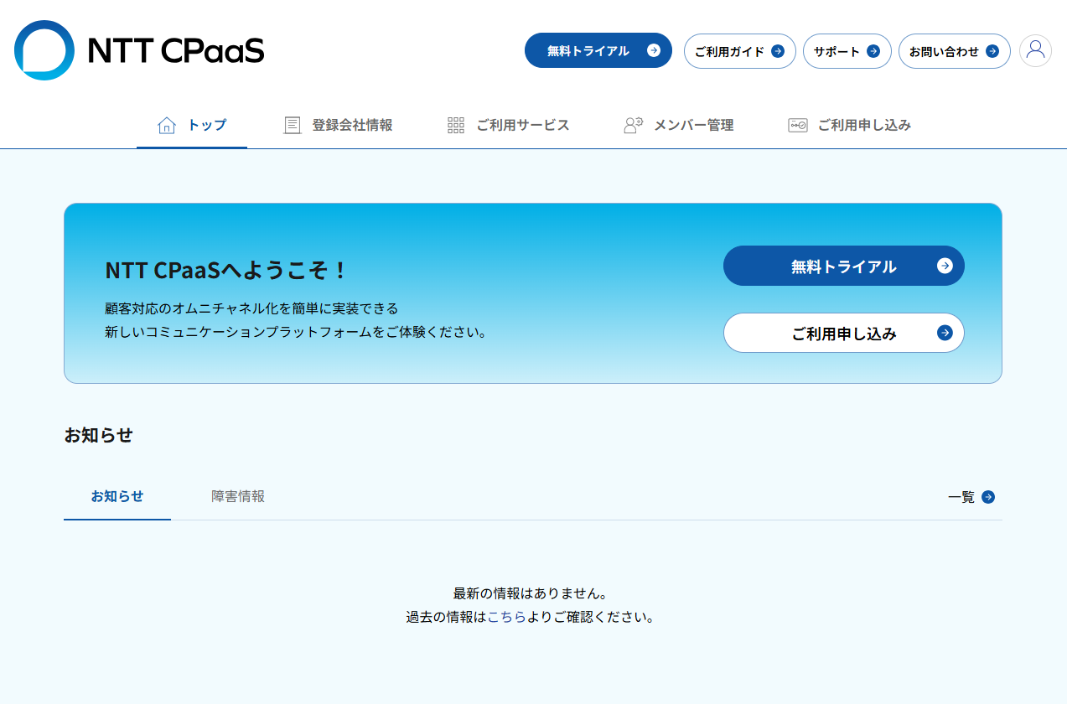Select the お知らせ sub-tab

(x=117, y=496)
